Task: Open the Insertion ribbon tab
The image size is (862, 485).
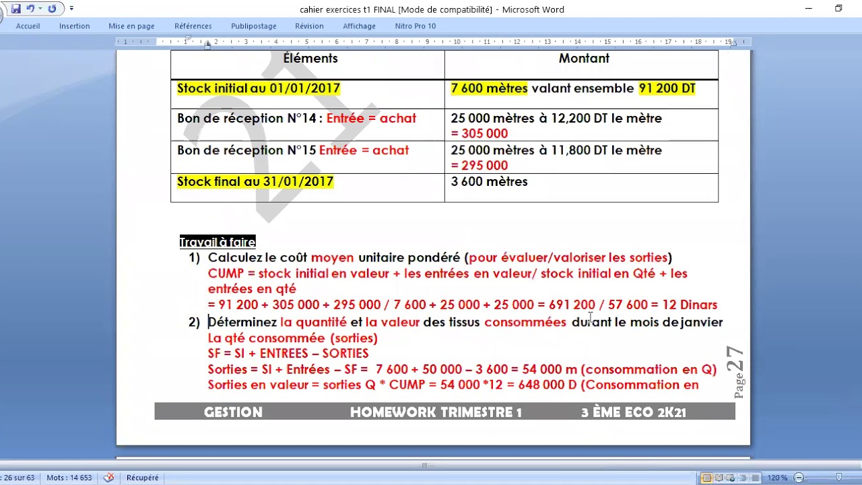Action: click(x=74, y=26)
